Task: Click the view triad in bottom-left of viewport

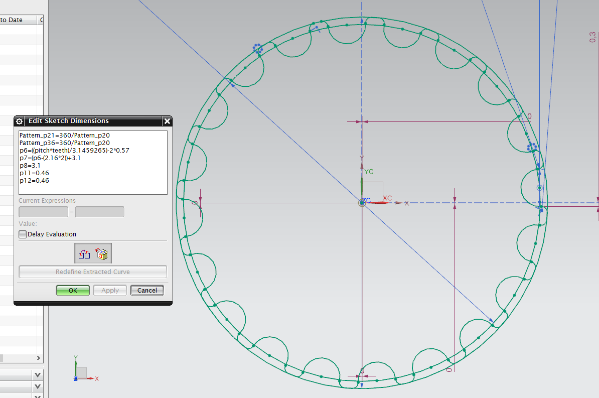Action: [x=79, y=372]
